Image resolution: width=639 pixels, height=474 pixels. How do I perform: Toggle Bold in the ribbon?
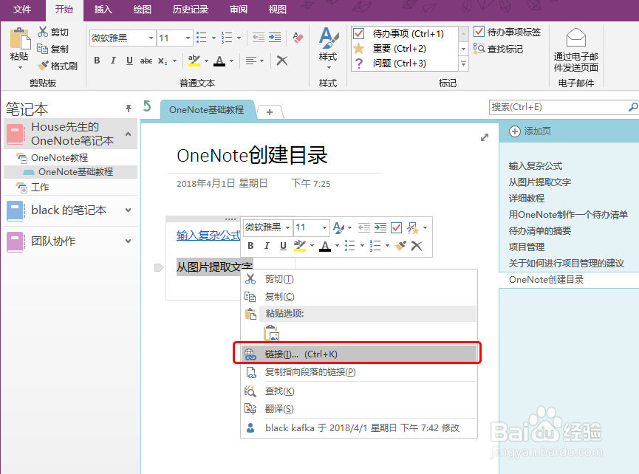point(97,61)
